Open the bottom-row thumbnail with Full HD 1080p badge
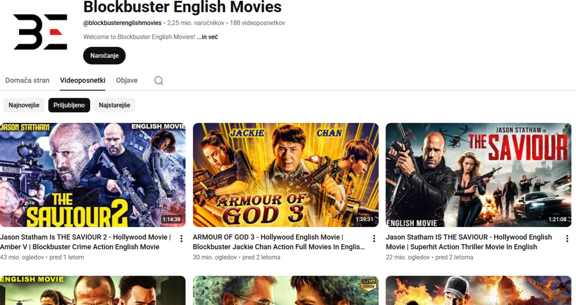Image resolution: width=576 pixels, height=305 pixels. 286,291
